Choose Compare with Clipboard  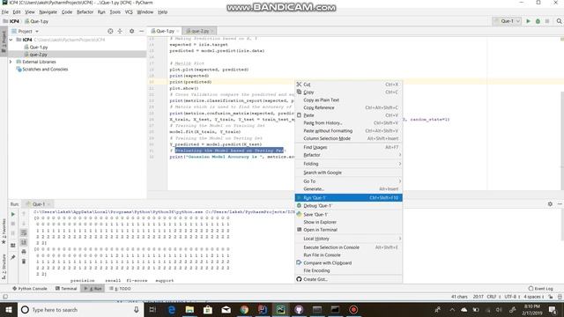[349, 263]
